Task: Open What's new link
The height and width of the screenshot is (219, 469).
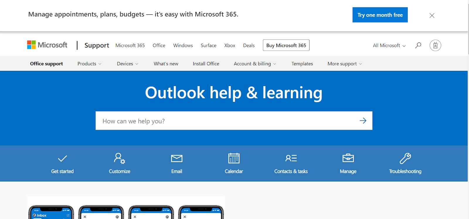Action: (x=166, y=64)
